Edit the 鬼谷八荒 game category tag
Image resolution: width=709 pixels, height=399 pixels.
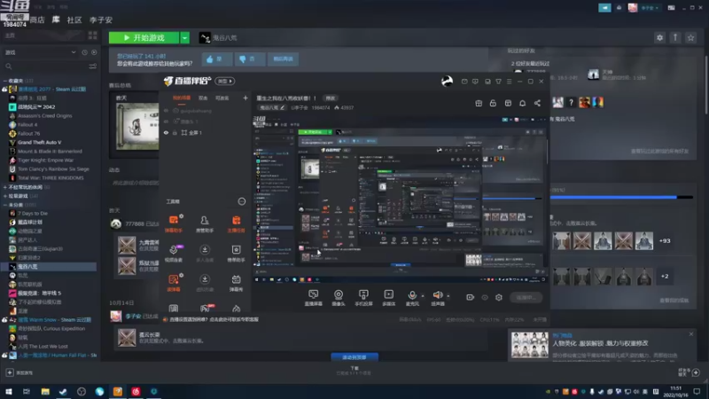pos(272,107)
